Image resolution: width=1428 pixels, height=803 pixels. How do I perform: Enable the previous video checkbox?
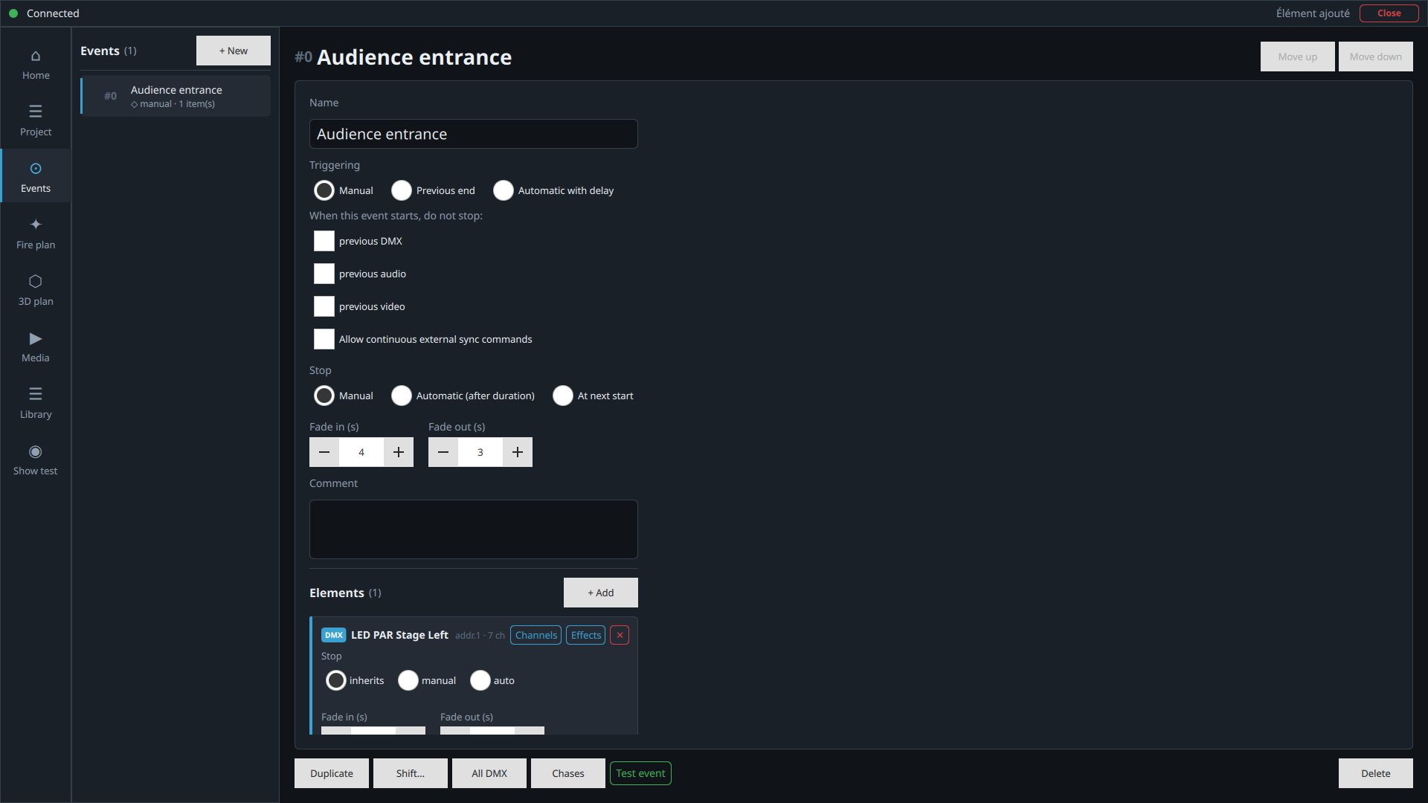click(x=324, y=306)
